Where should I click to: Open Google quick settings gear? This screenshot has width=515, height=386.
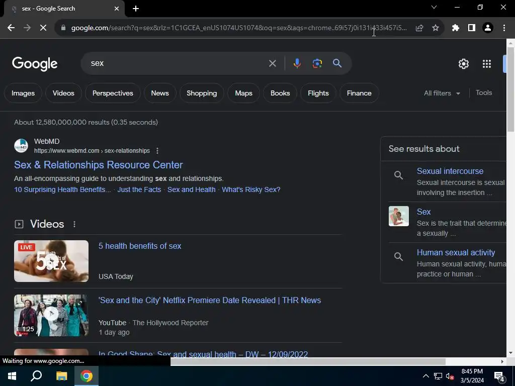click(463, 64)
